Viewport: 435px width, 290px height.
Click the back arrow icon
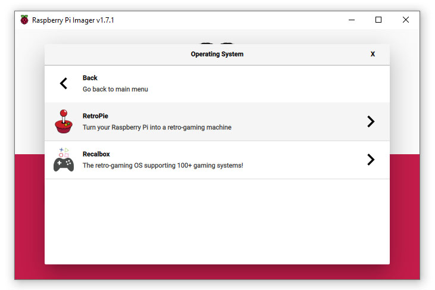(64, 83)
